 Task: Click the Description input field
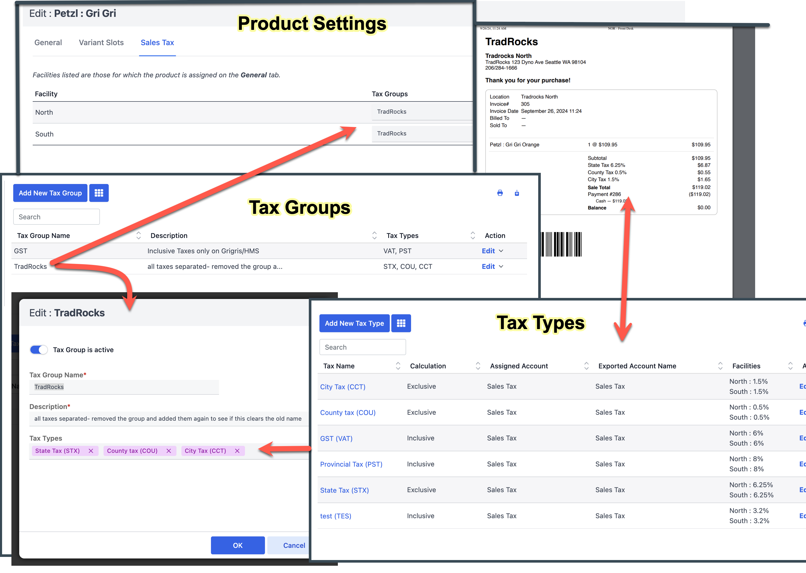click(169, 419)
